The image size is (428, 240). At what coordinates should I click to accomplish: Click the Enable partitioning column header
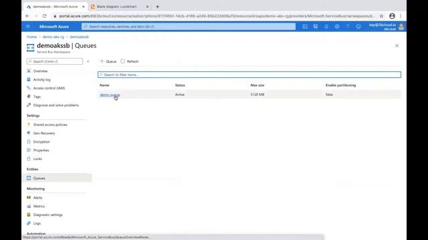(340, 85)
